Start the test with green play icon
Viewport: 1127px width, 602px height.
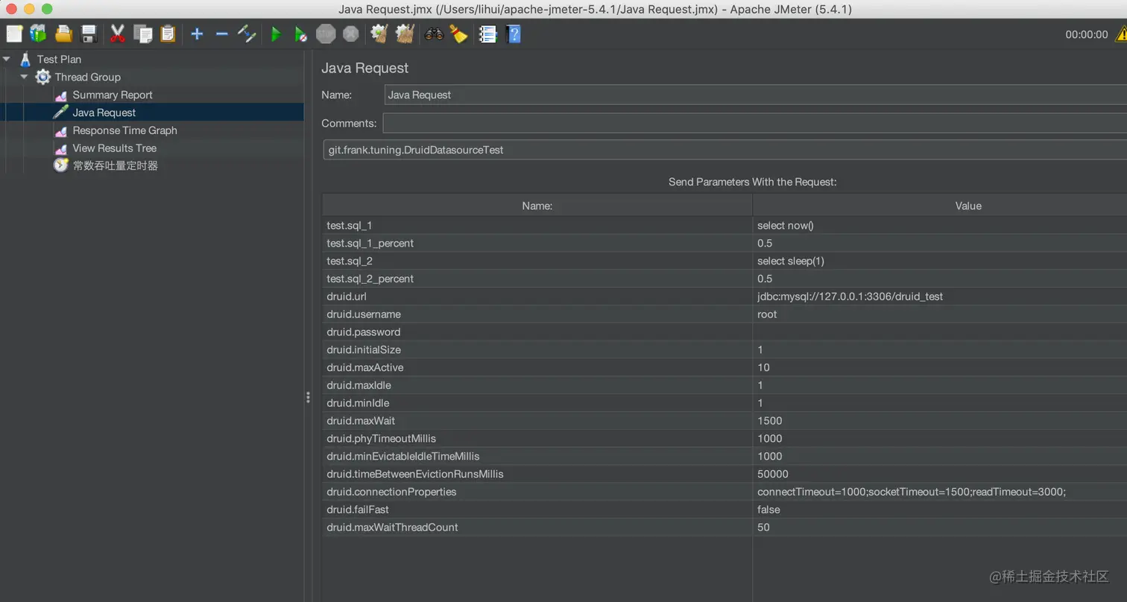coord(276,34)
